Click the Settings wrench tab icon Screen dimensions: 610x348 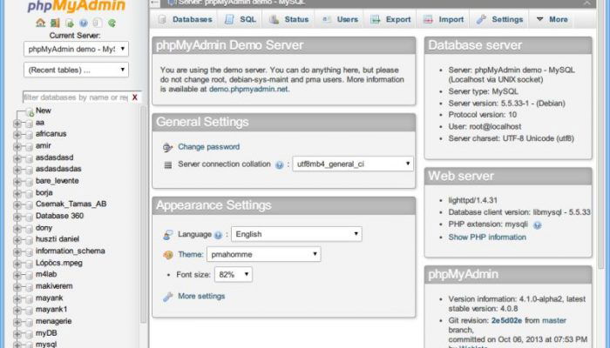pos(481,19)
